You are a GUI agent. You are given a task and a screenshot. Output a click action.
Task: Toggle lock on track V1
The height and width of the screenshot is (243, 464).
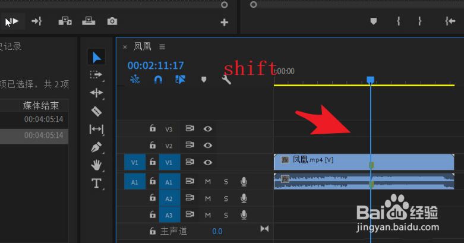(x=153, y=162)
